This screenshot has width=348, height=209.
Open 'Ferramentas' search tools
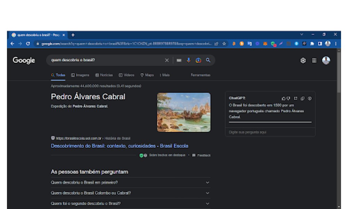(x=200, y=75)
